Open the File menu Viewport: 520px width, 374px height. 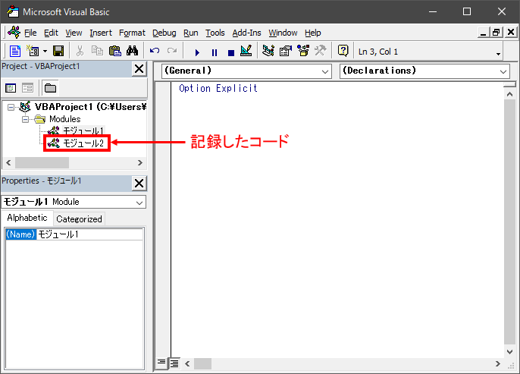tap(30, 33)
